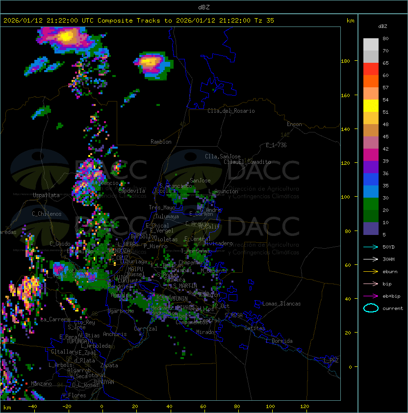Select the orange-red 60–57 dBZ swatch
The width and height of the screenshot is (408, 413).
tap(371, 81)
